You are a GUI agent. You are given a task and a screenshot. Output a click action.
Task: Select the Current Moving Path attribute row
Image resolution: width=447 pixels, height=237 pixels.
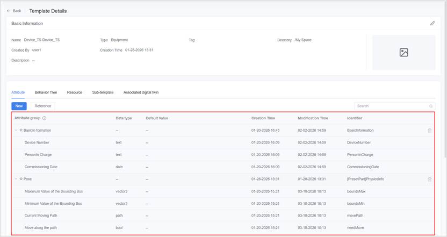pyautogui.click(x=42, y=216)
